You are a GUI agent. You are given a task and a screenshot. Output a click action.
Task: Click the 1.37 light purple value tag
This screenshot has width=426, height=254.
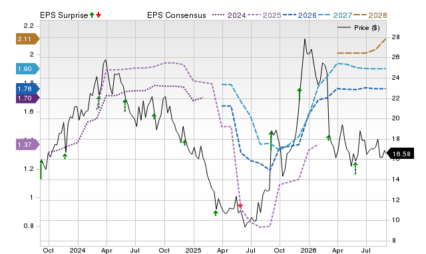(28, 145)
